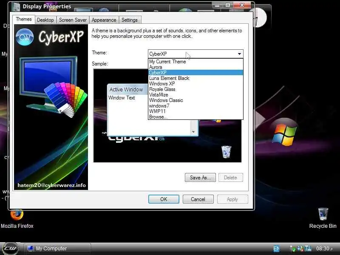The image size is (340, 255).
Task: Open the Settings tab
Action: click(x=130, y=20)
